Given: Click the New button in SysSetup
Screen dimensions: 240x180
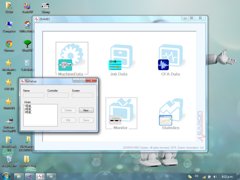Looking at the screenshot, I should coord(86,110).
